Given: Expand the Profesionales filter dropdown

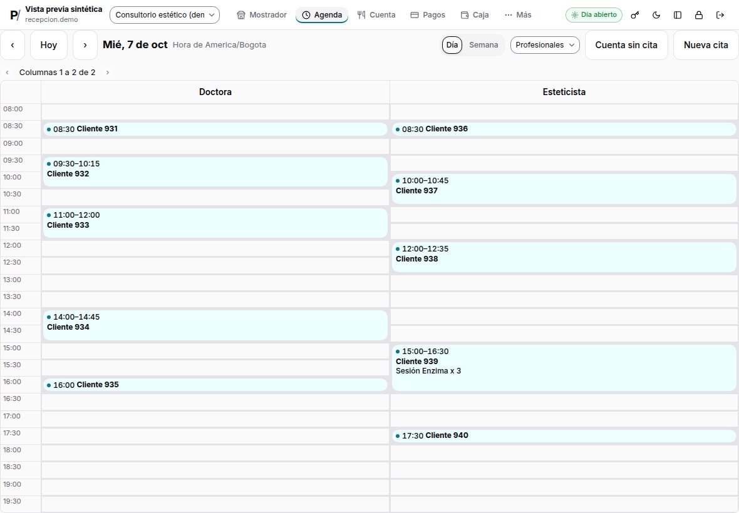Looking at the screenshot, I should [x=545, y=45].
